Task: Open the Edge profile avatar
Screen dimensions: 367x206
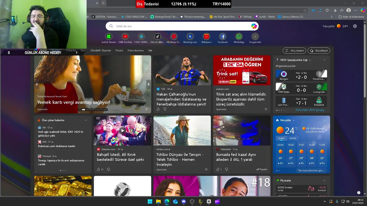Action: click(349, 10)
